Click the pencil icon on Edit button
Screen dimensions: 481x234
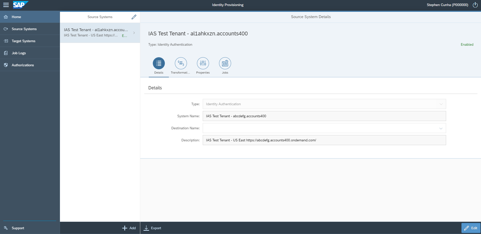coord(466,228)
